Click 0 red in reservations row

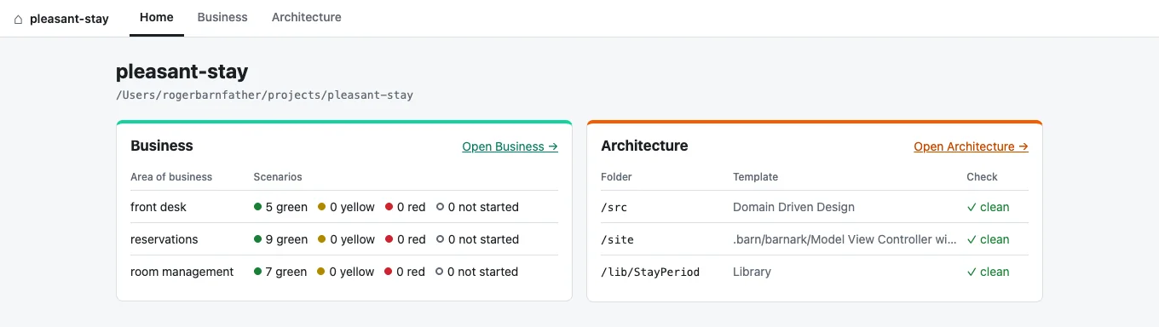pos(405,239)
